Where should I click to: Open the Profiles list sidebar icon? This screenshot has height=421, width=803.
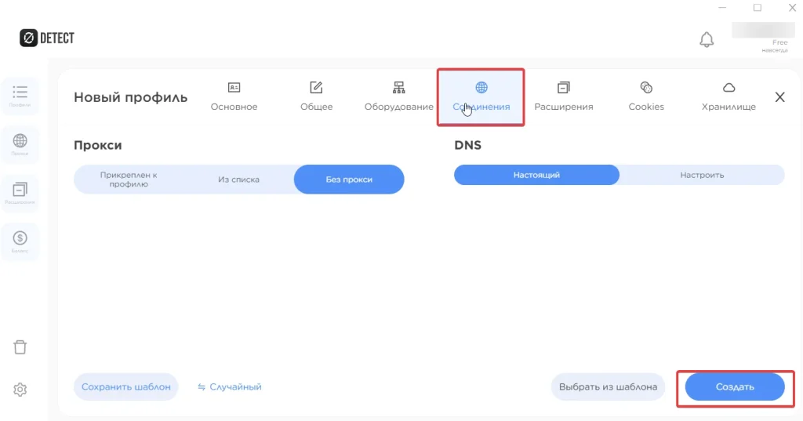pyautogui.click(x=20, y=96)
